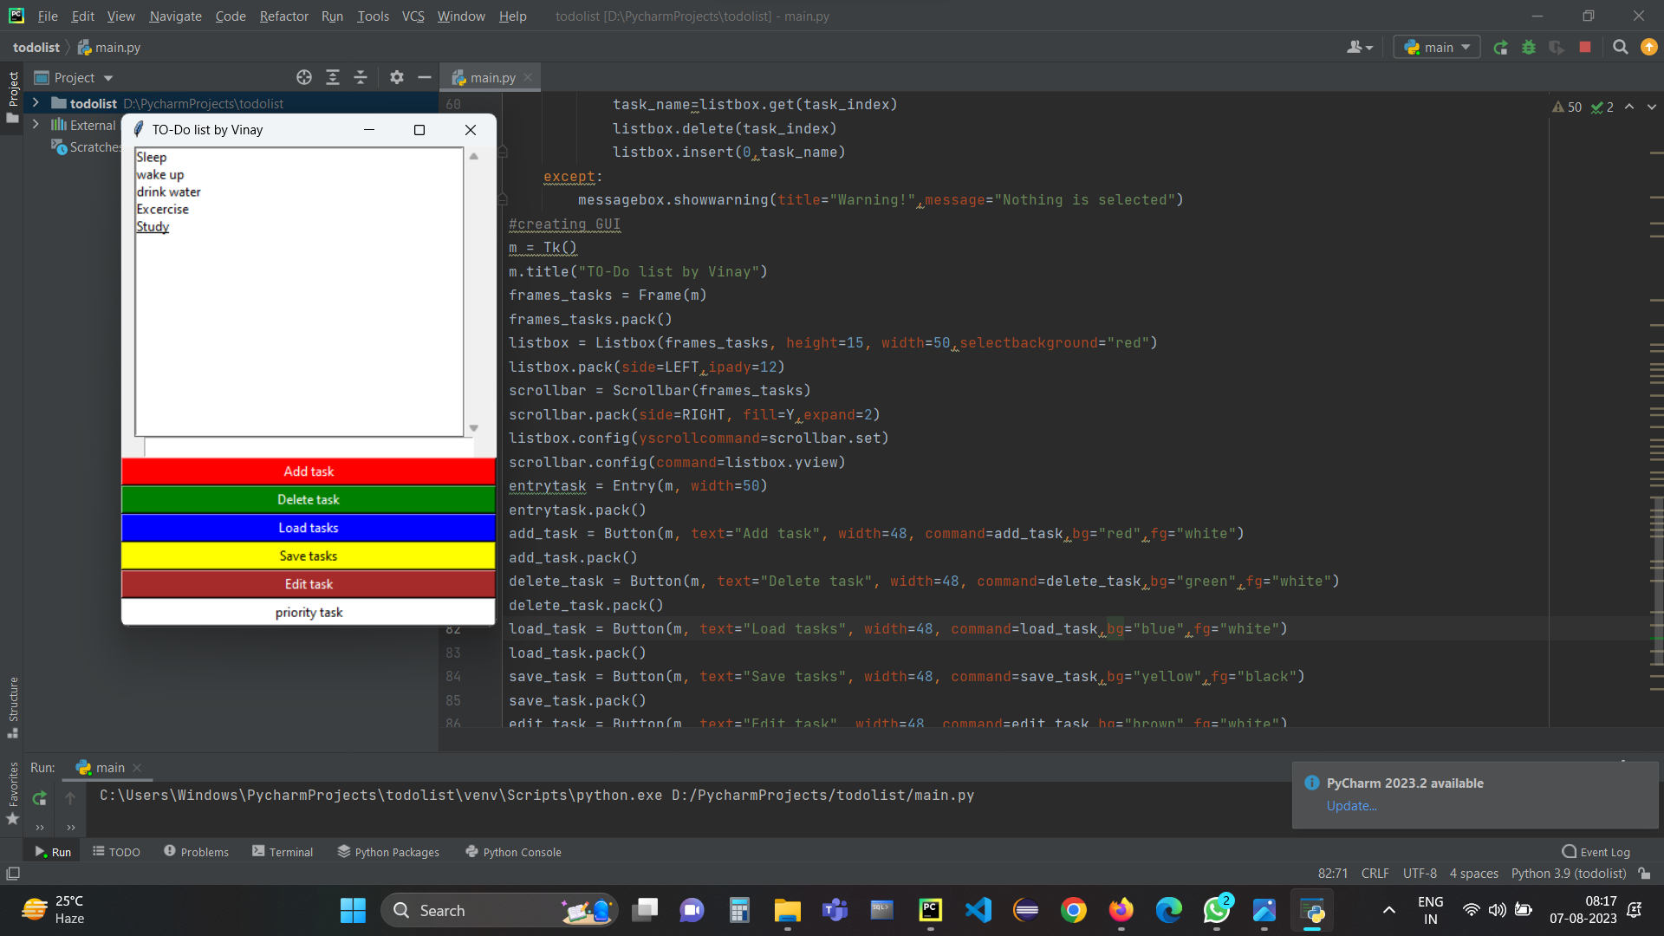Open the Project panel settings gear
1664x936 pixels.
396,77
